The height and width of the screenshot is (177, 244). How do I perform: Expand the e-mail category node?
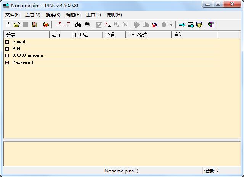click(7, 42)
